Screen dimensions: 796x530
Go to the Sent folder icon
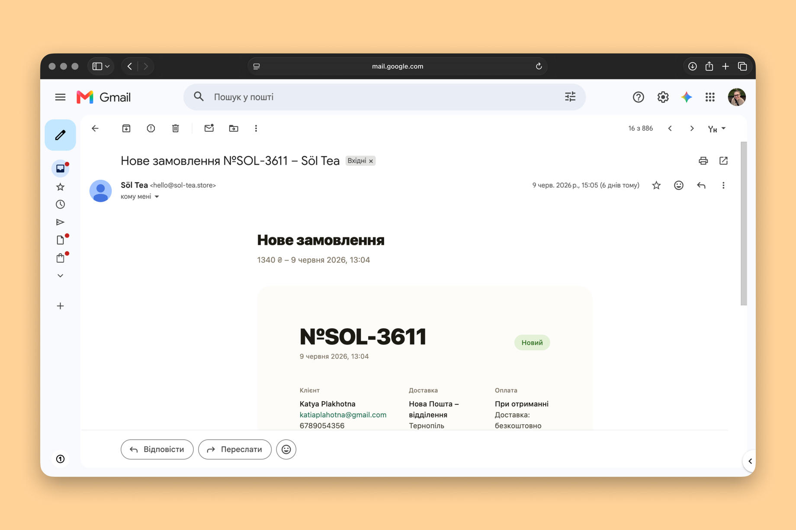point(60,222)
